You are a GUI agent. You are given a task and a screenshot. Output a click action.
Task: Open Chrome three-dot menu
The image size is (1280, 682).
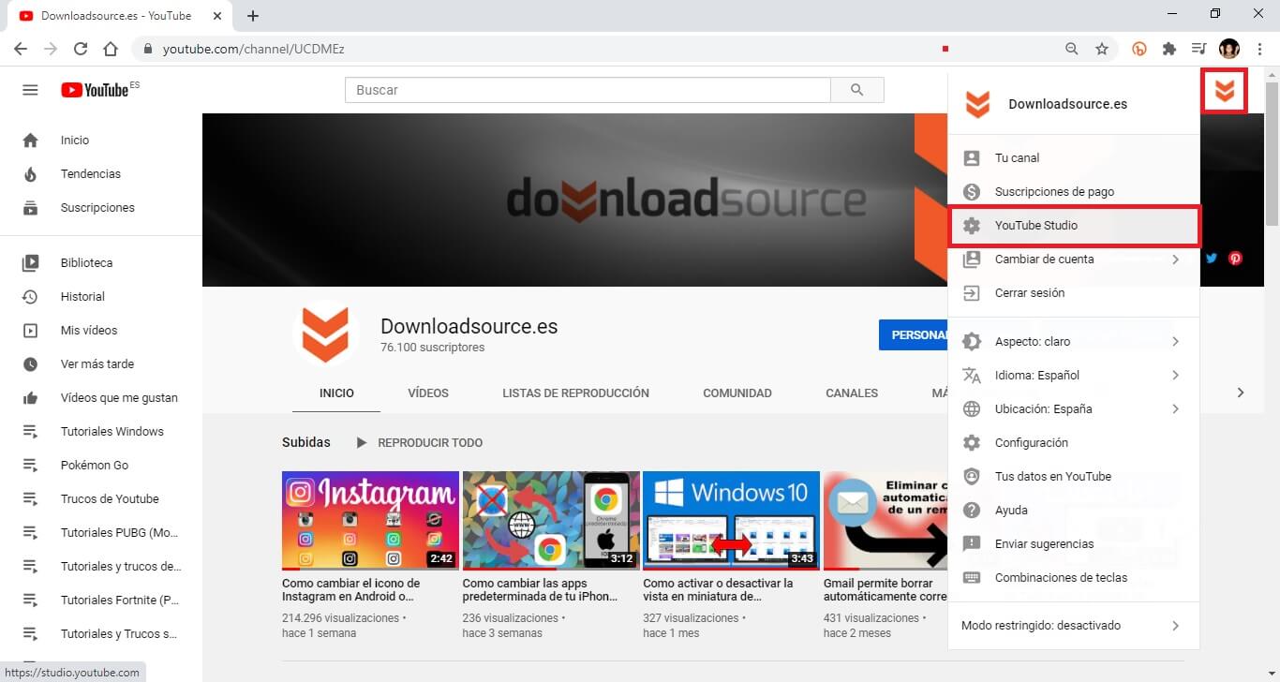pyautogui.click(x=1259, y=49)
